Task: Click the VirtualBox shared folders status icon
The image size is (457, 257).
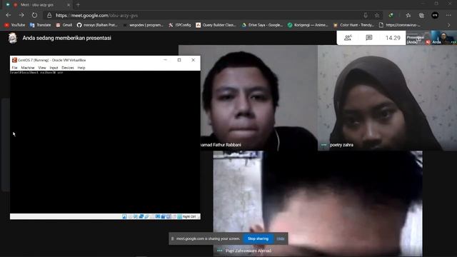Action: (152, 216)
